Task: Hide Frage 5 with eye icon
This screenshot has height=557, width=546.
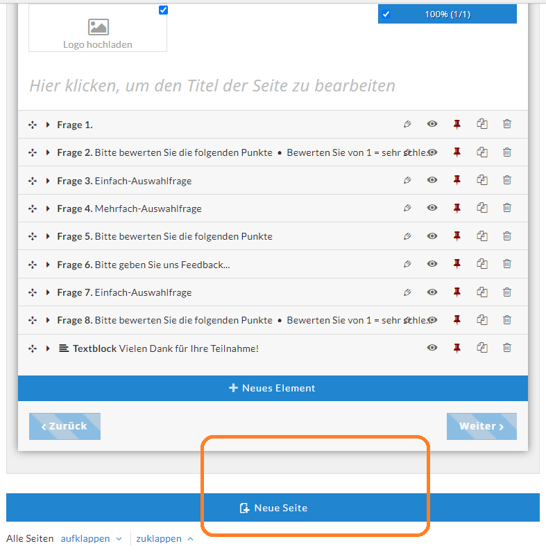Action: pyautogui.click(x=432, y=236)
